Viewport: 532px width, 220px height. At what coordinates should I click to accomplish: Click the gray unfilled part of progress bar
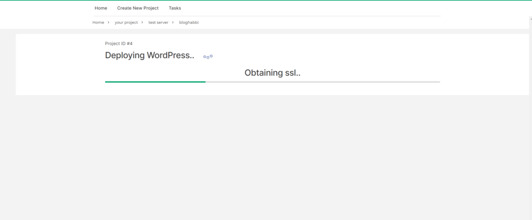click(323, 81)
